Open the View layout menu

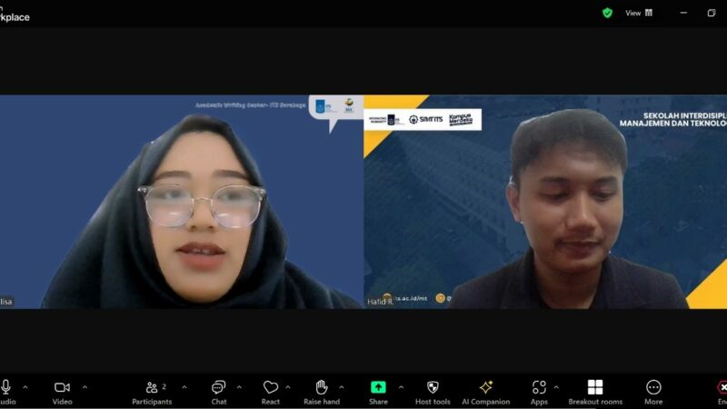click(637, 13)
